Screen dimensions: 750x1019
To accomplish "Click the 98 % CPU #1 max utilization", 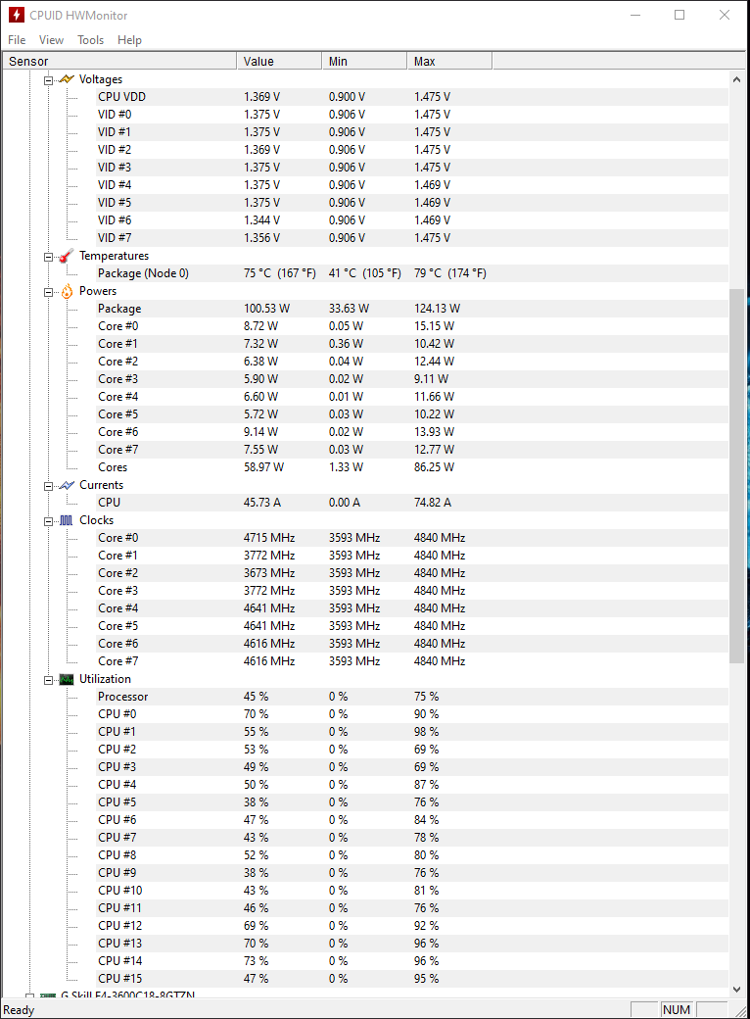I will pyautogui.click(x=426, y=731).
